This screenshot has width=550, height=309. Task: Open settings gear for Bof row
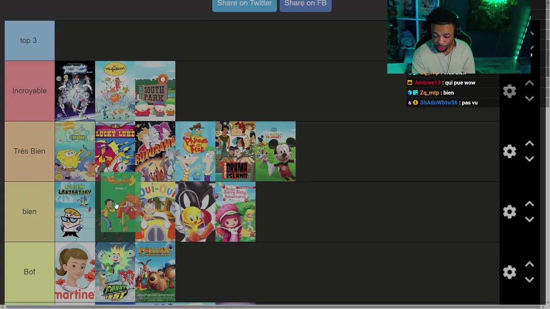[x=510, y=272]
